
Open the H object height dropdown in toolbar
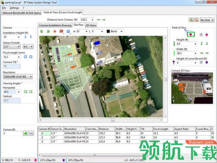86,31
